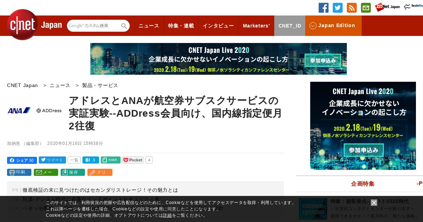Save article to Pocket
Image resolution: width=423 pixels, height=222 pixels.
pyautogui.click(x=133, y=160)
